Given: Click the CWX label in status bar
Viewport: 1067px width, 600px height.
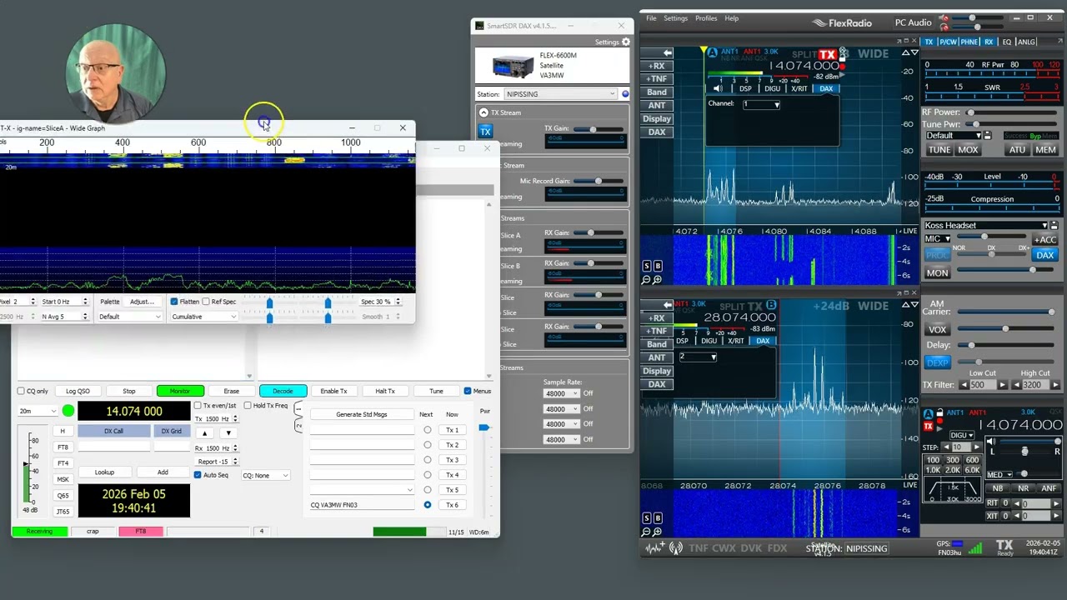Looking at the screenshot, I should 725,548.
